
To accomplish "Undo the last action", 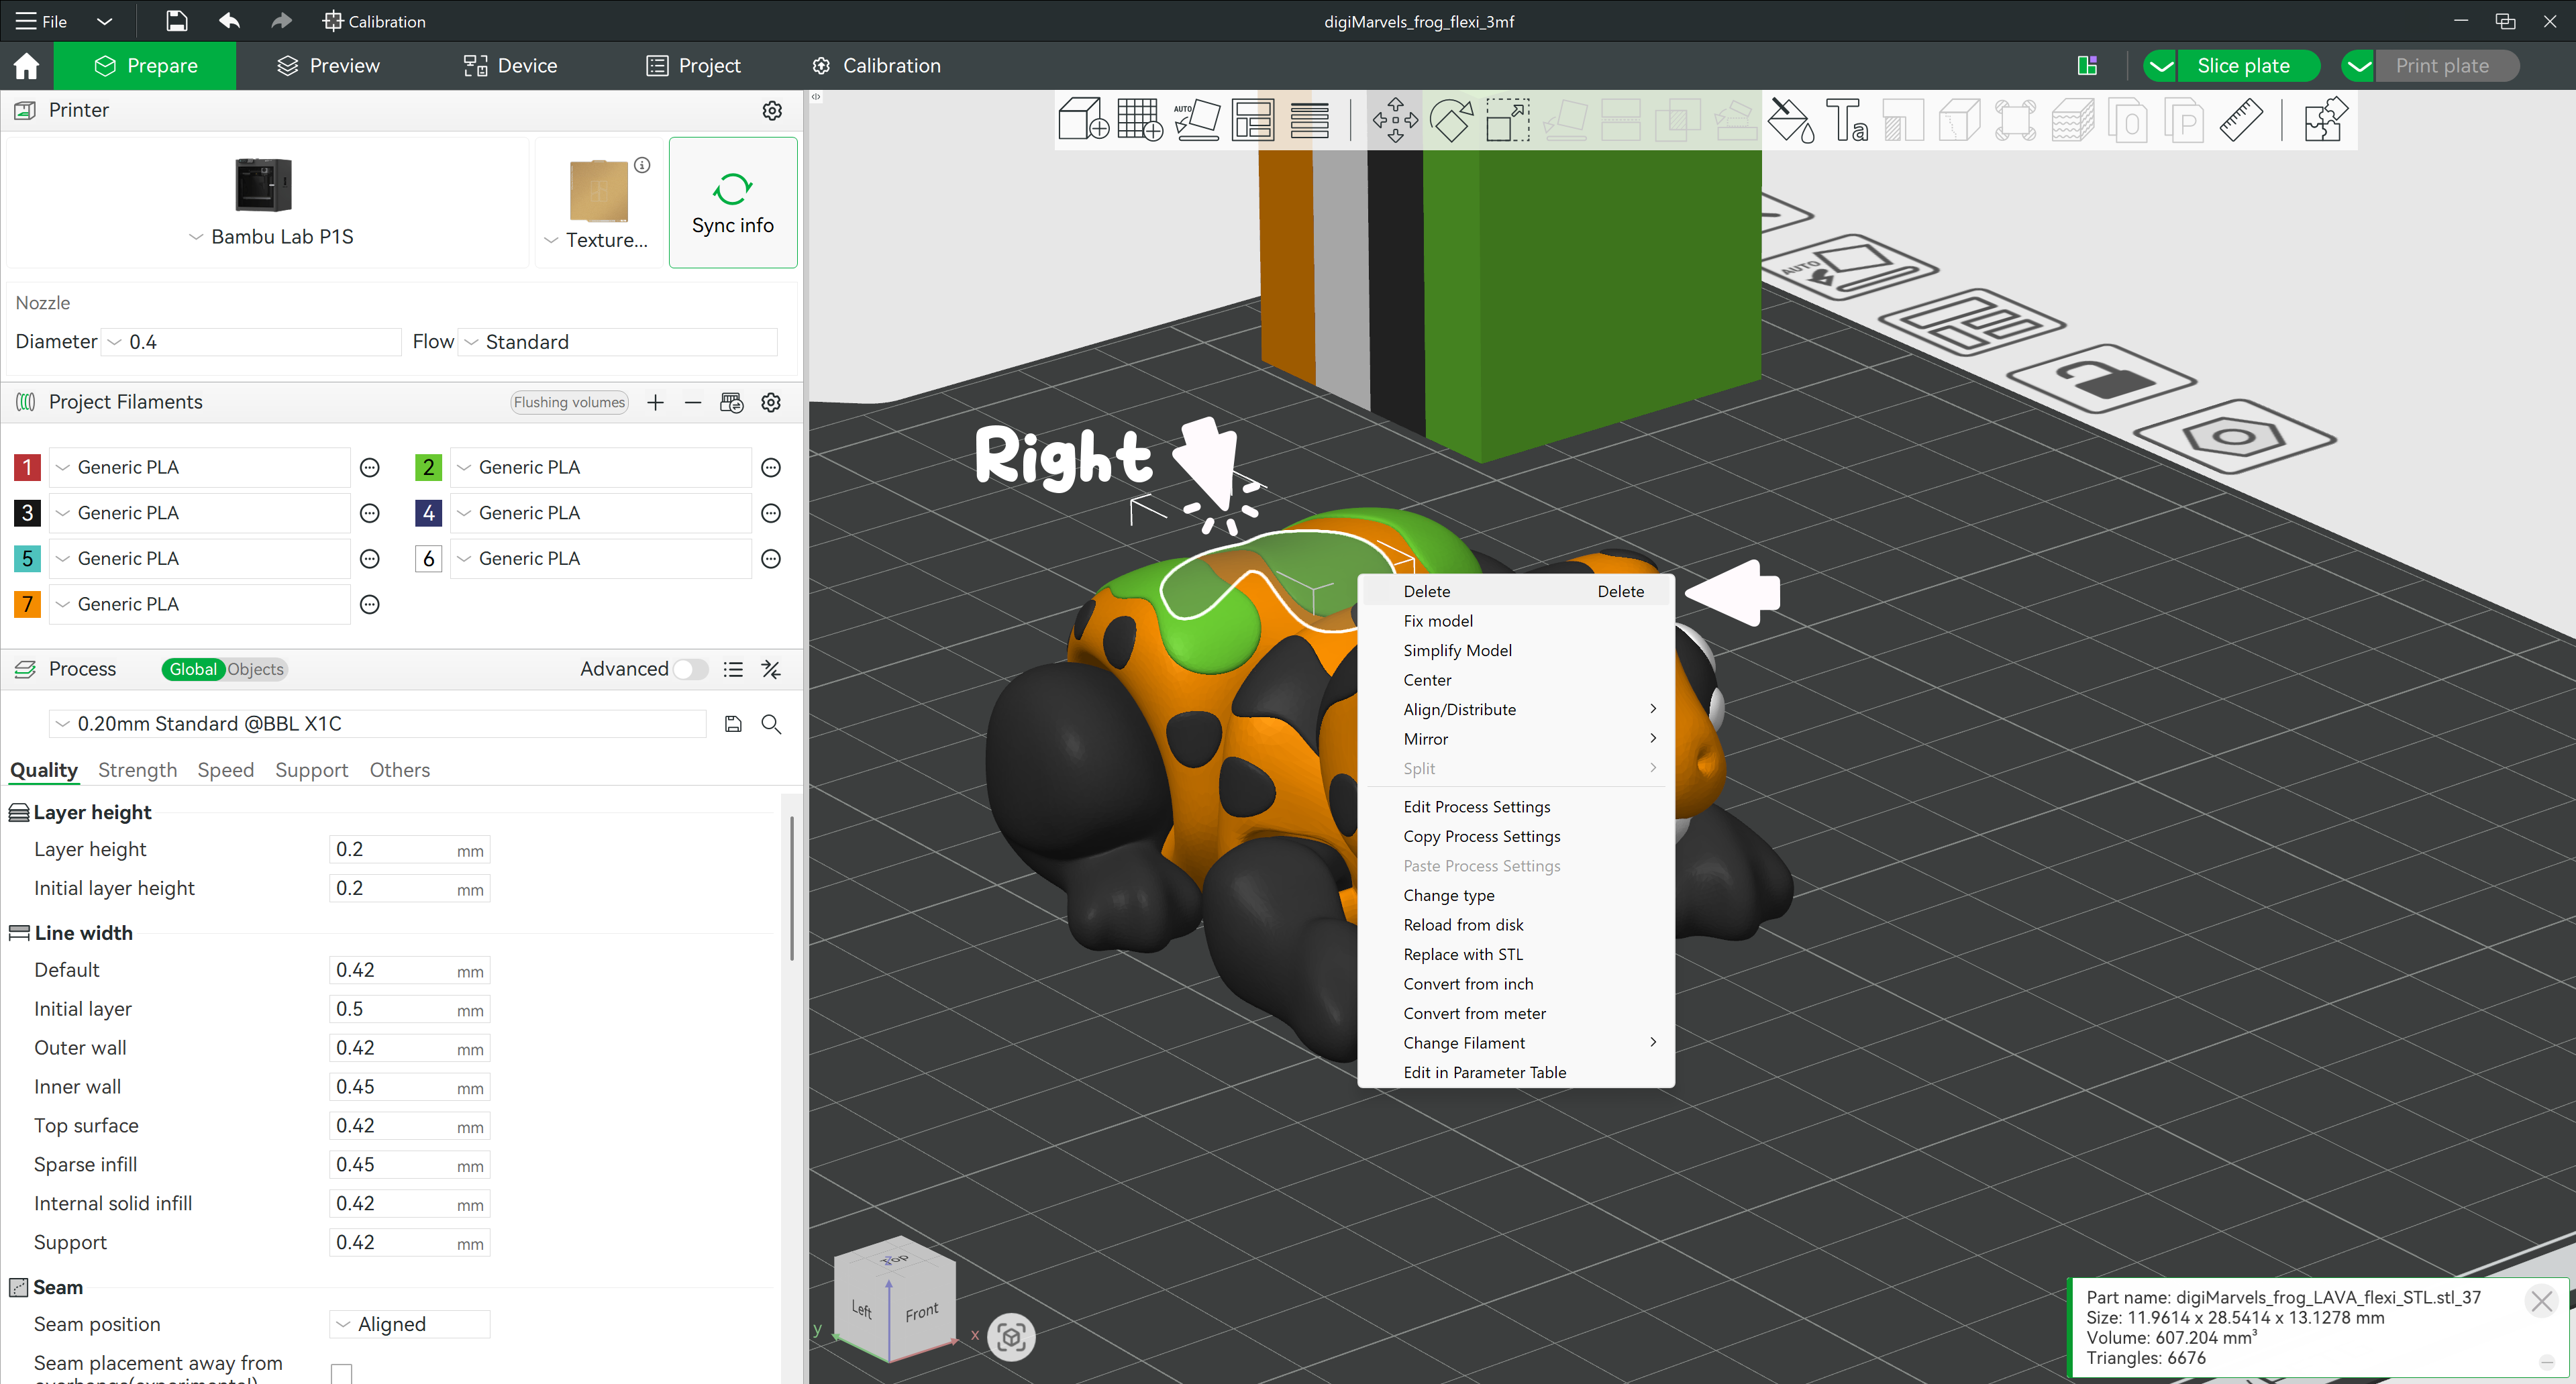I will tap(229, 21).
